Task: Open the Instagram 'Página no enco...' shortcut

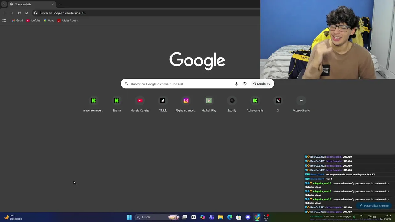Action: 186,104
